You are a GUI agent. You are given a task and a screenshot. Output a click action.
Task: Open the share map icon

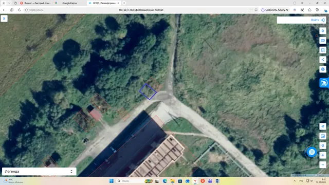[x=323, y=60]
